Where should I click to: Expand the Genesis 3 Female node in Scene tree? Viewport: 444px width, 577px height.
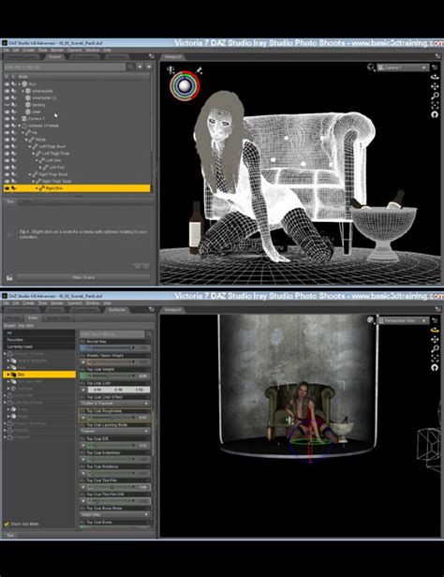[x=20, y=126]
